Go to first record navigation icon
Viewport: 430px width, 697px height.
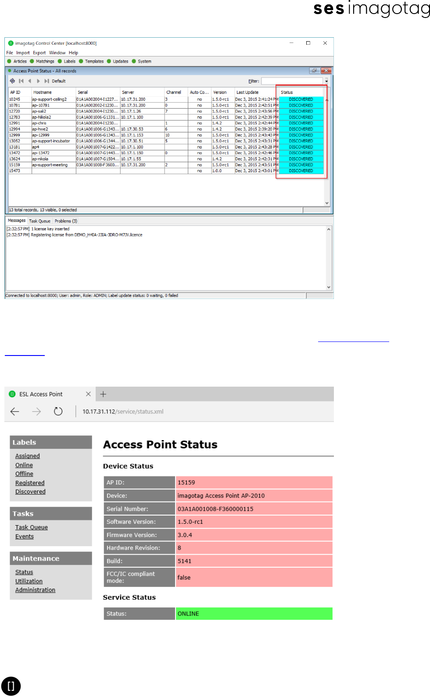[x=21, y=81]
